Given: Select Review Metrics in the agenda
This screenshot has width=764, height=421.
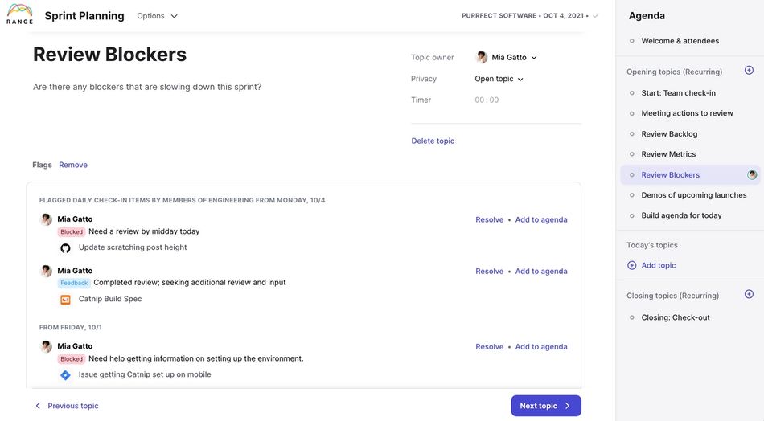Looking at the screenshot, I should 668,154.
